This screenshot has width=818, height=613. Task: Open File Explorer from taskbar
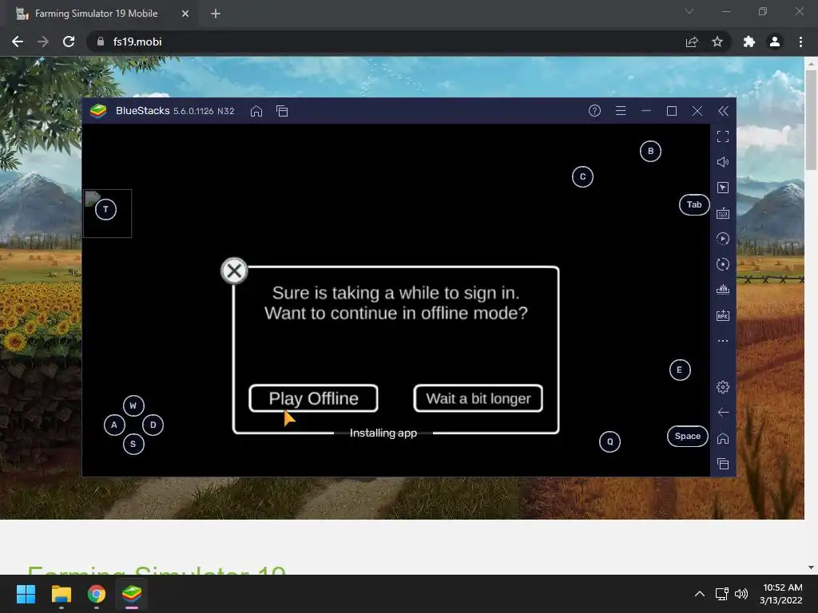coord(61,594)
